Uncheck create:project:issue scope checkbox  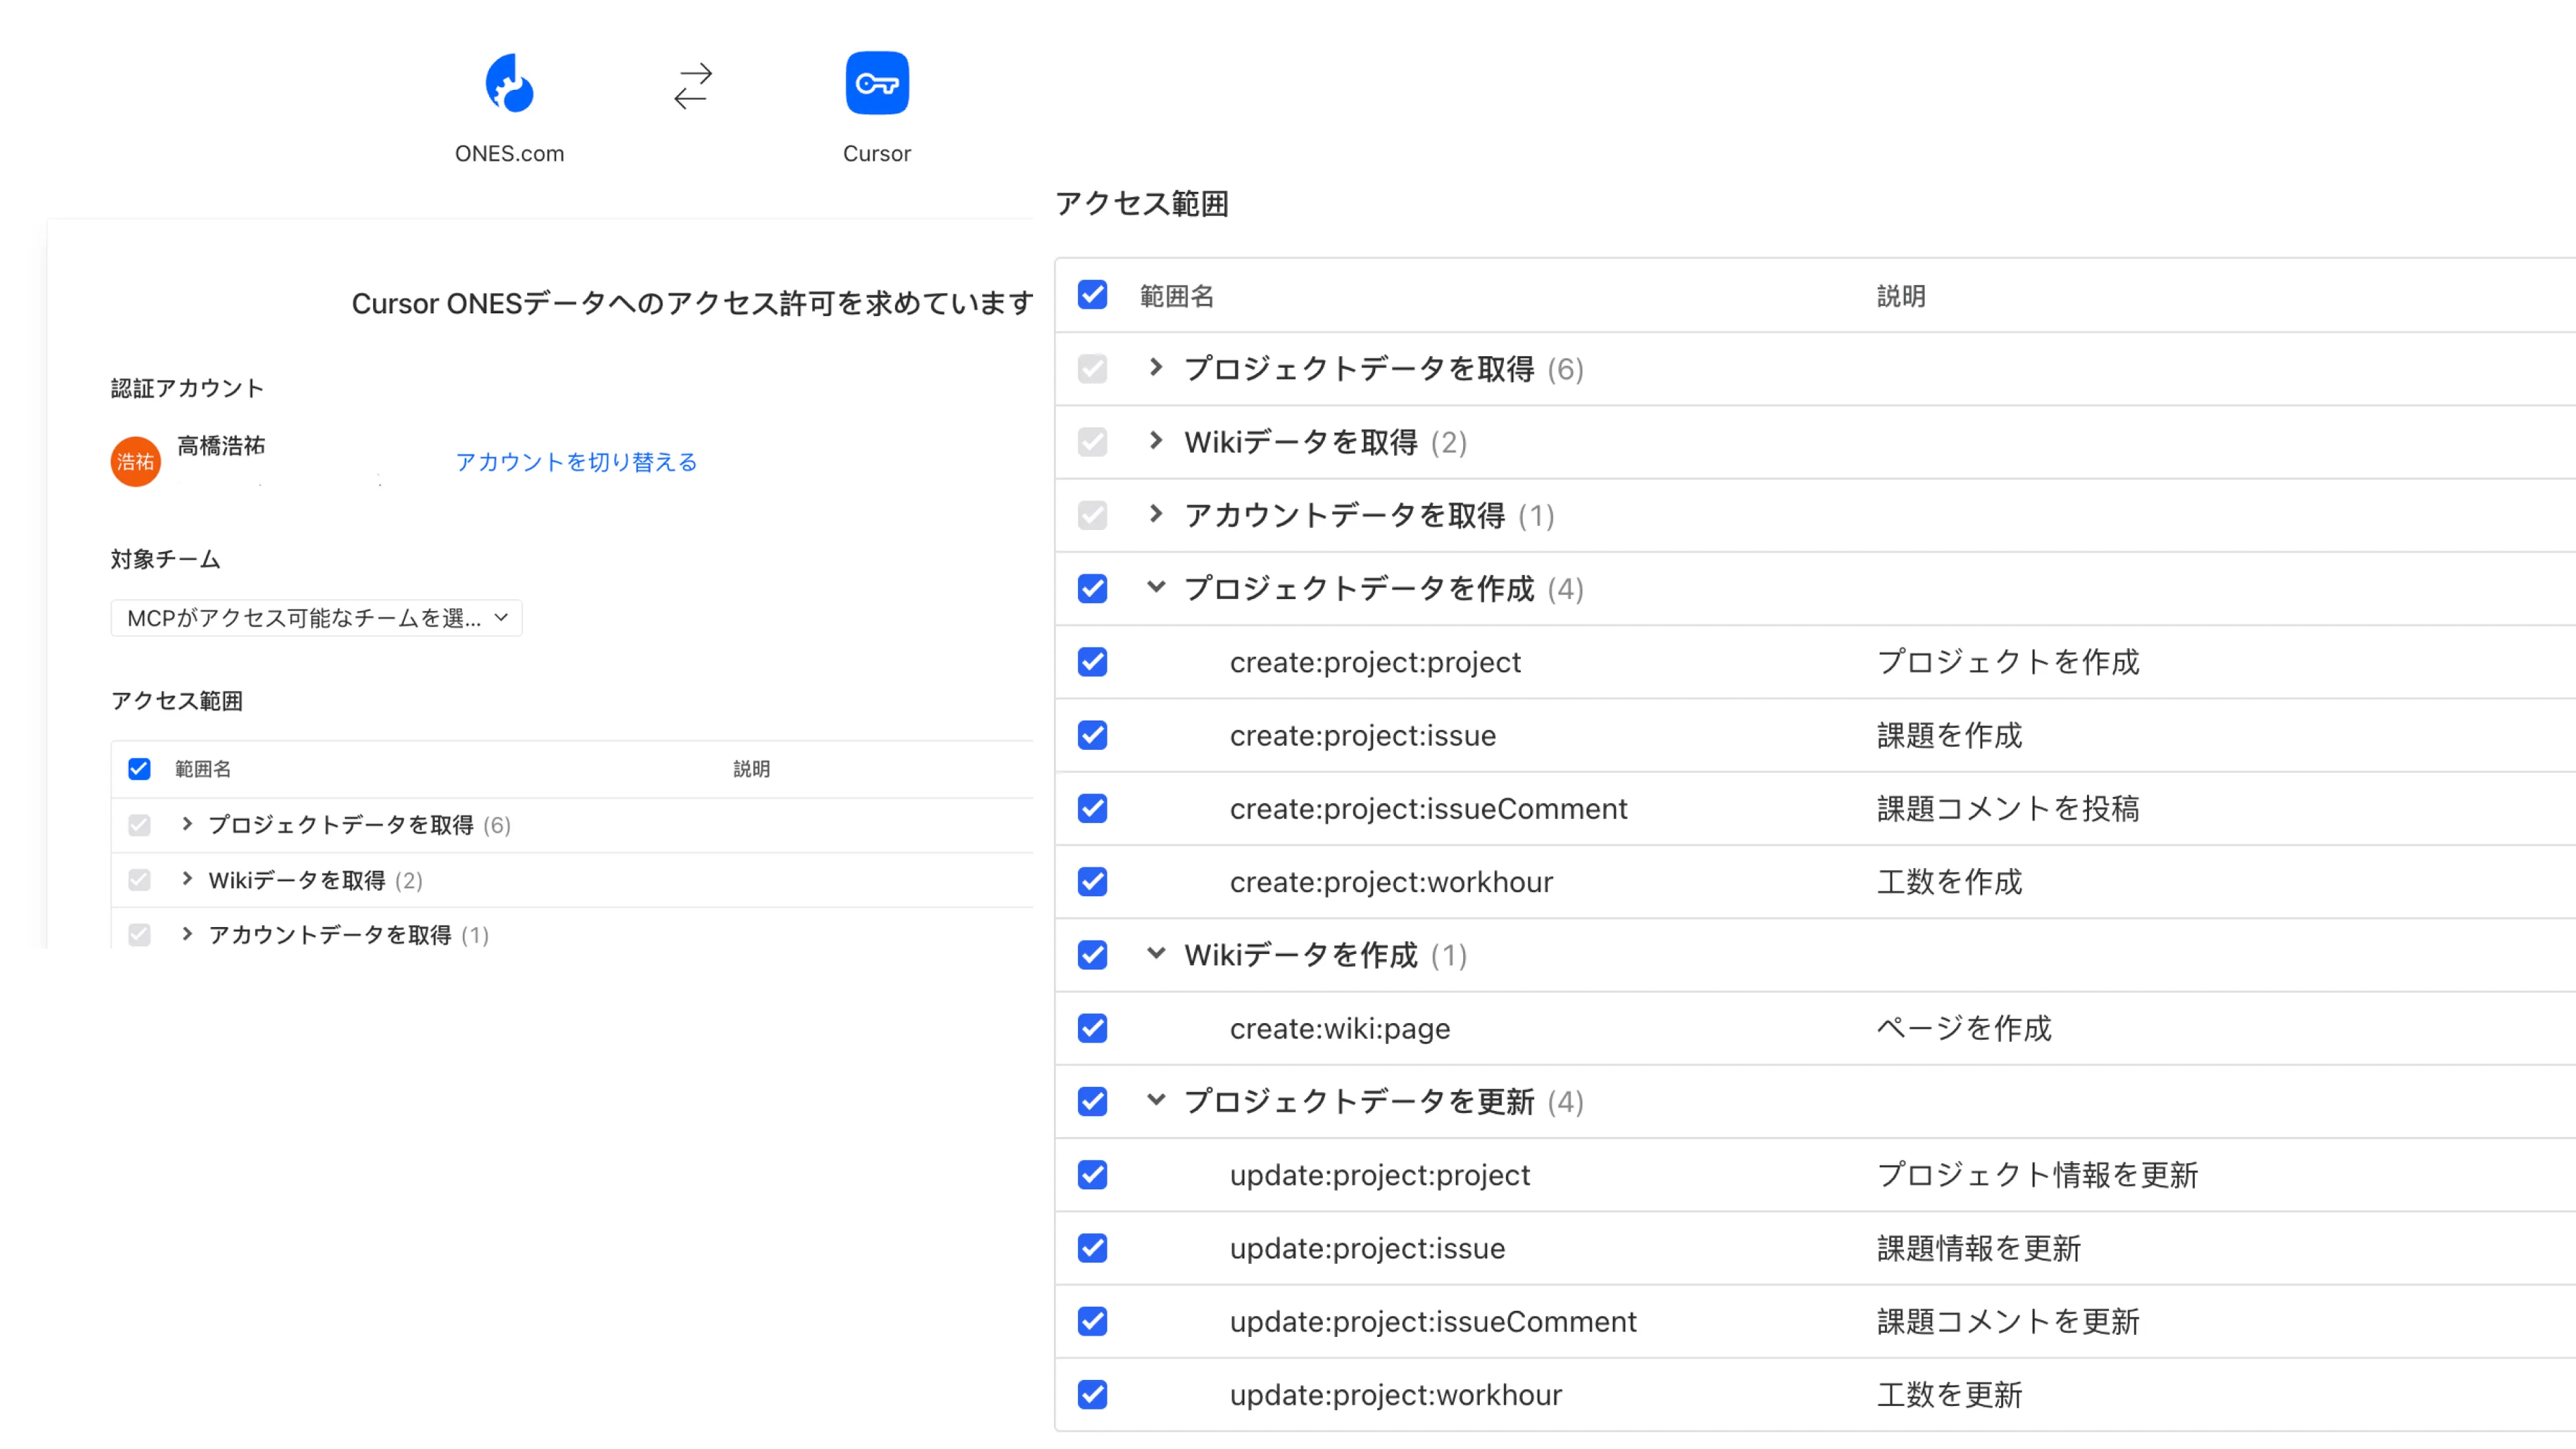pos(1092,735)
